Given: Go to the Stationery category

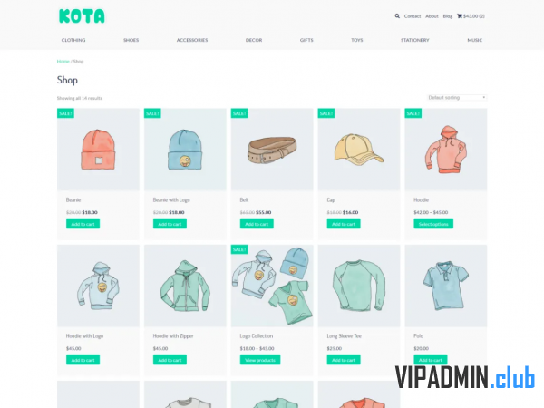Looking at the screenshot, I should [415, 40].
